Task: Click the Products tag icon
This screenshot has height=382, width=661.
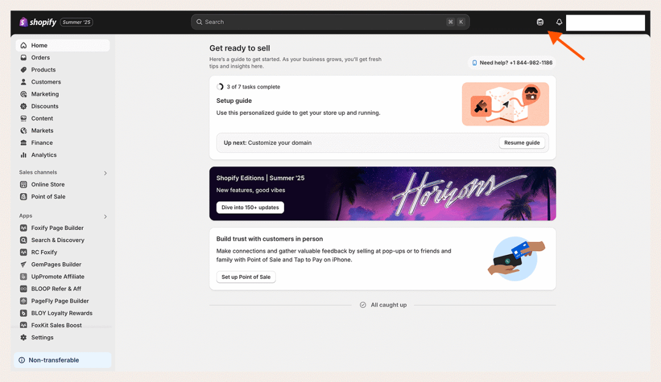Action: [24, 70]
